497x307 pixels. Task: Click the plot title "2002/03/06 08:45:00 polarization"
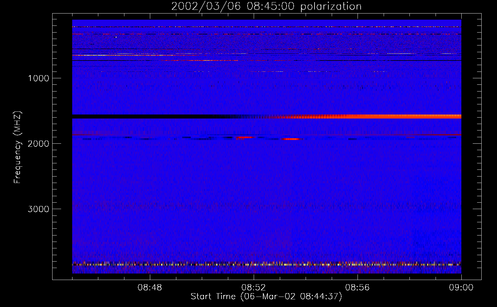[266, 6]
